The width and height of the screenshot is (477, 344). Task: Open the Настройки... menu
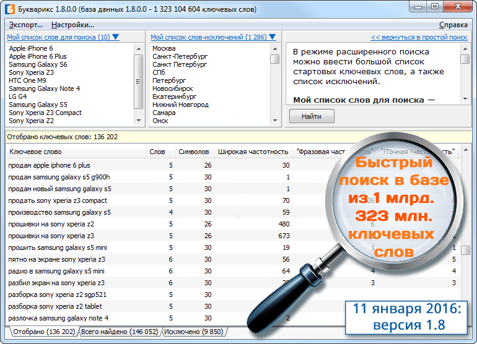(x=72, y=25)
